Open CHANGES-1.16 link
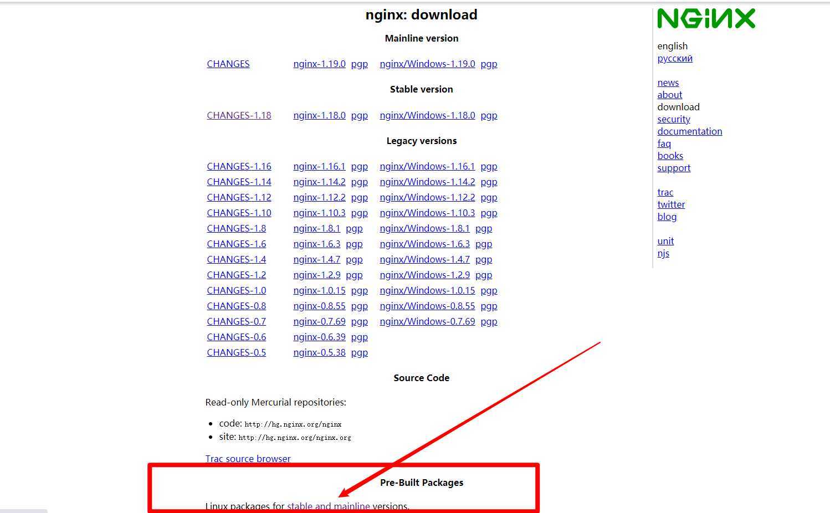This screenshot has height=513, width=830. (239, 166)
